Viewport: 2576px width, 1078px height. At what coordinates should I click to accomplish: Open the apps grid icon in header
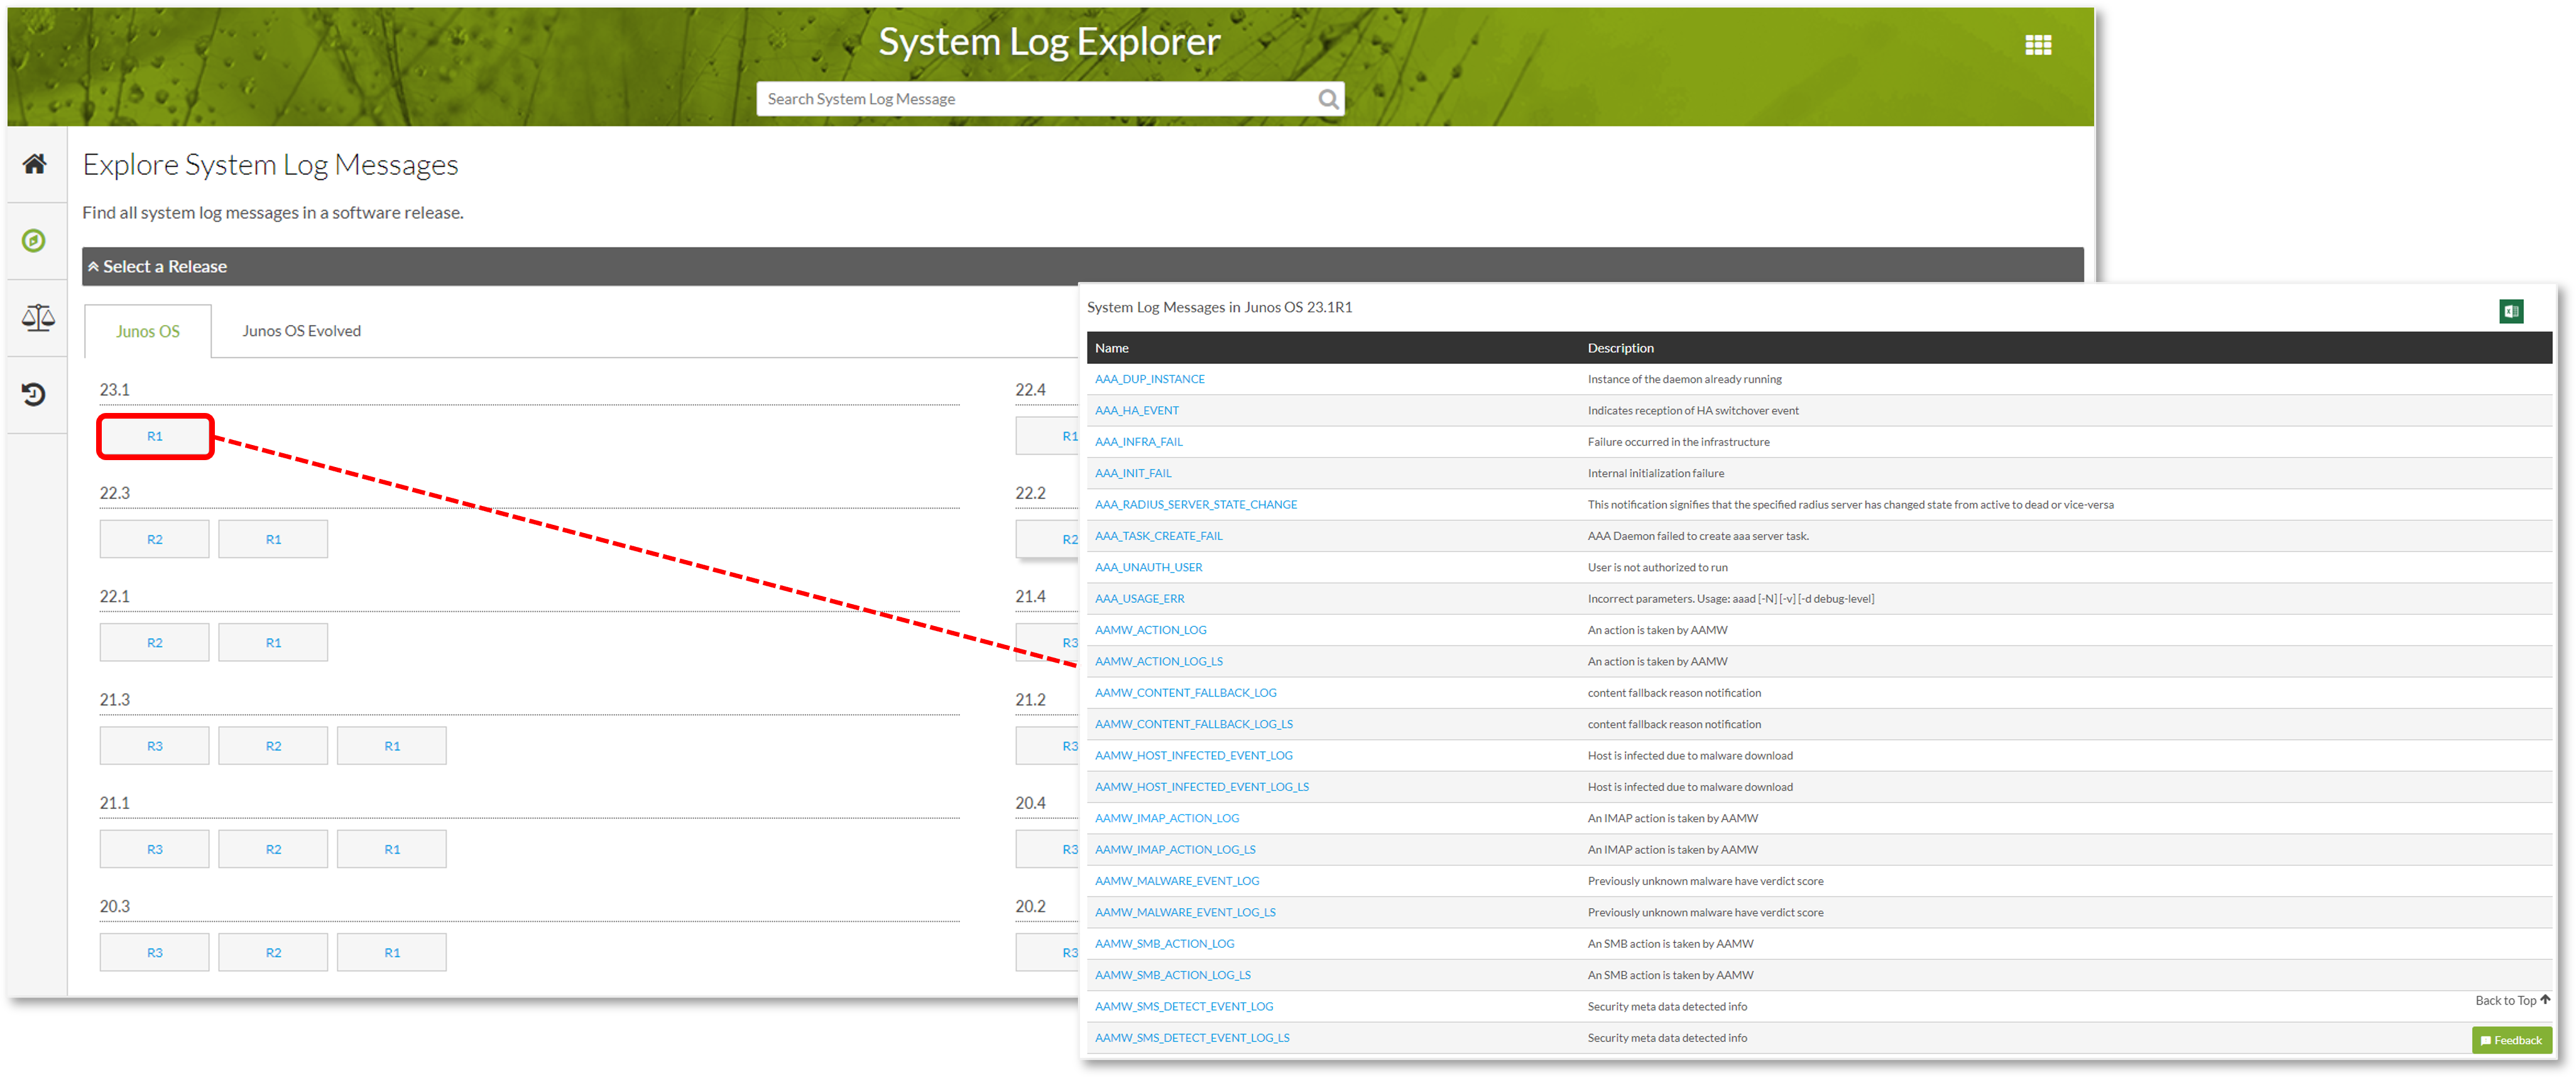coord(2038,45)
